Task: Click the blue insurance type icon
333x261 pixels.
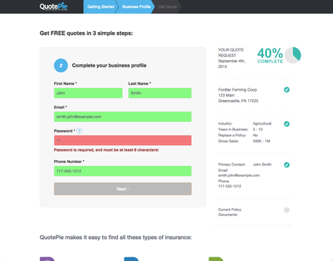Action: coord(132,259)
